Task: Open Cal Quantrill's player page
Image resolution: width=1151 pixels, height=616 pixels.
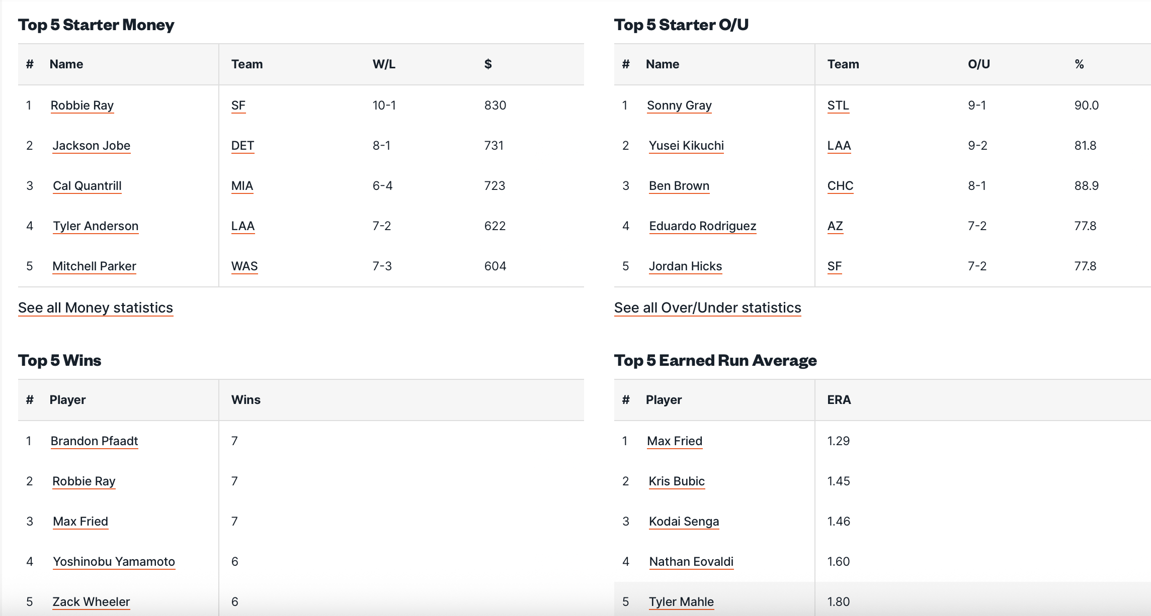Action: (x=87, y=186)
